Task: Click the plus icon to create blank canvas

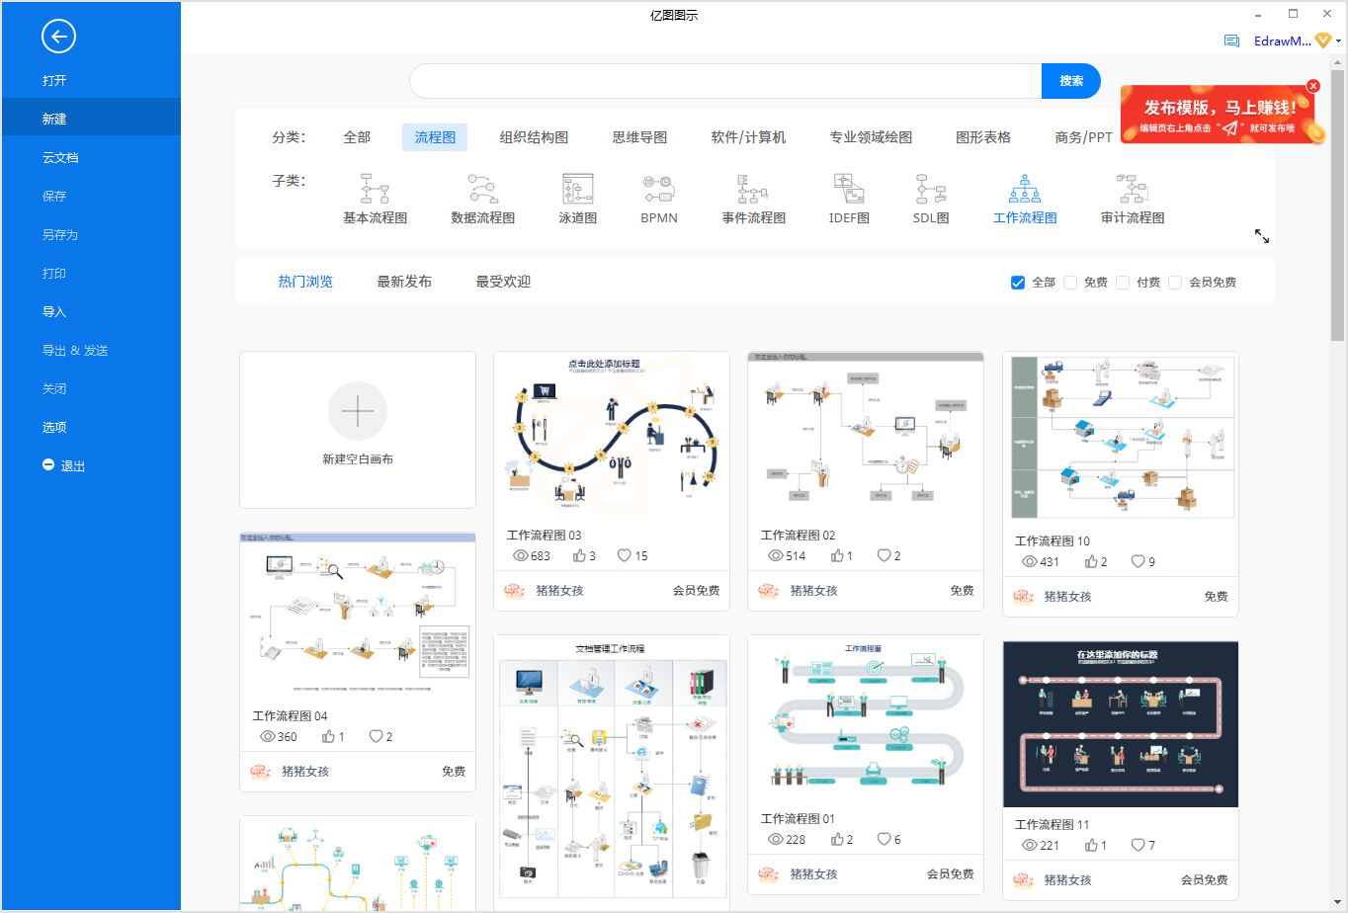Action: (x=357, y=411)
